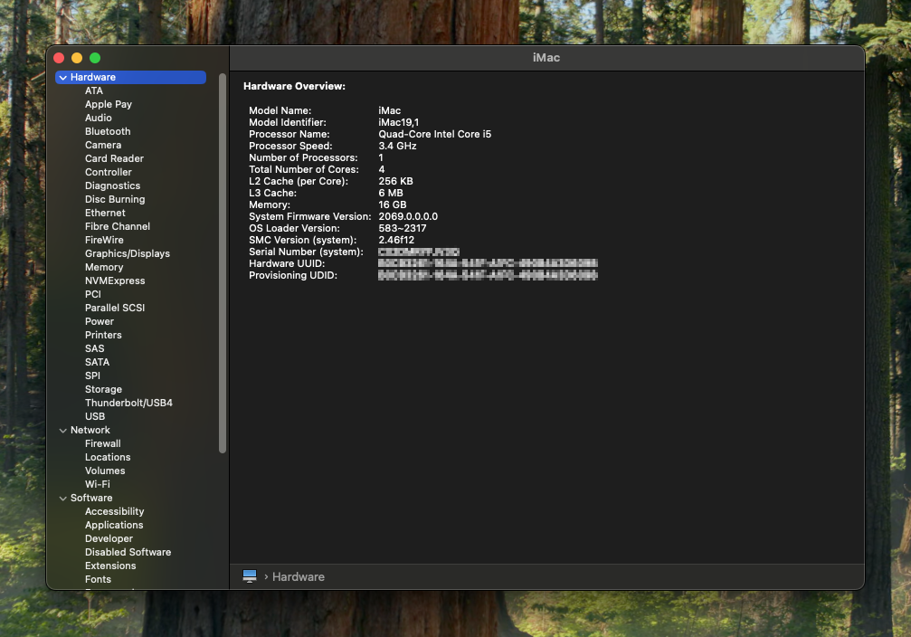Select Fibre Channel entry
Image resolution: width=911 pixels, height=637 pixels.
click(118, 226)
